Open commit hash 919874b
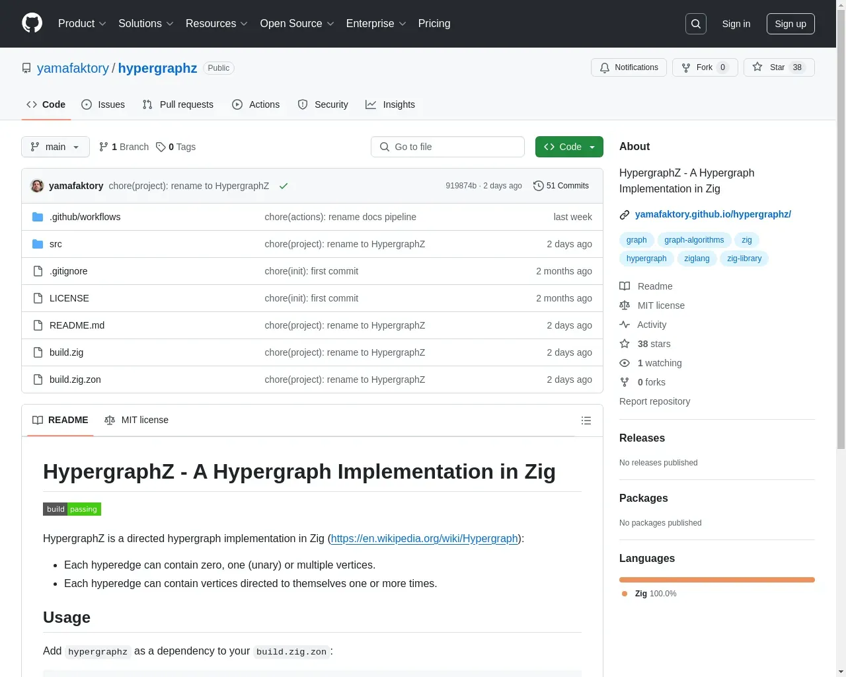Screen dimensions: 846x677 tap(461, 186)
